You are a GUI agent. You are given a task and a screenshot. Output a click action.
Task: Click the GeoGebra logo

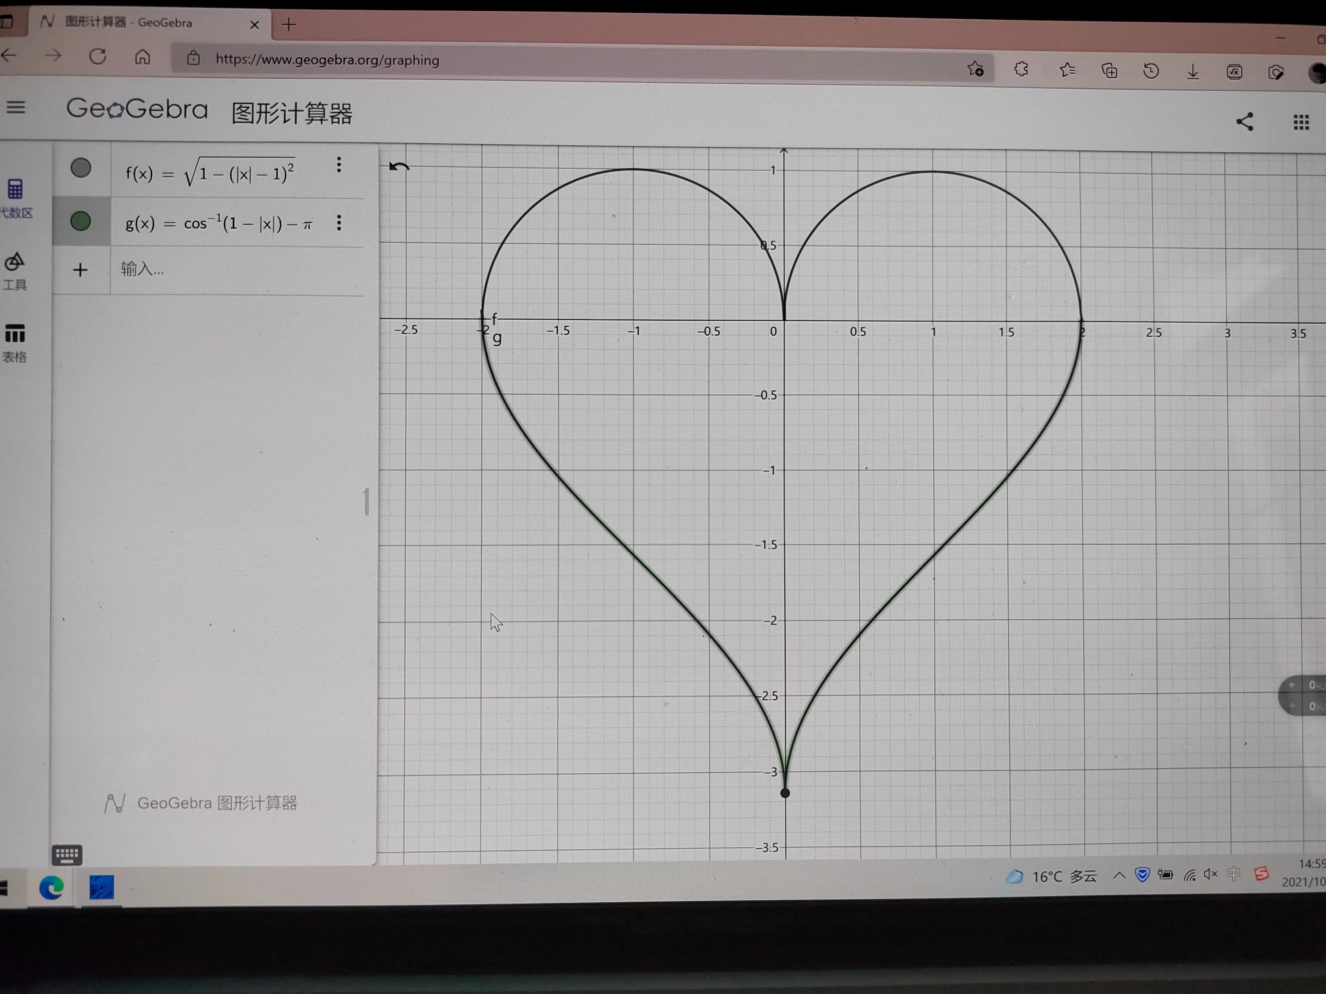tap(137, 109)
